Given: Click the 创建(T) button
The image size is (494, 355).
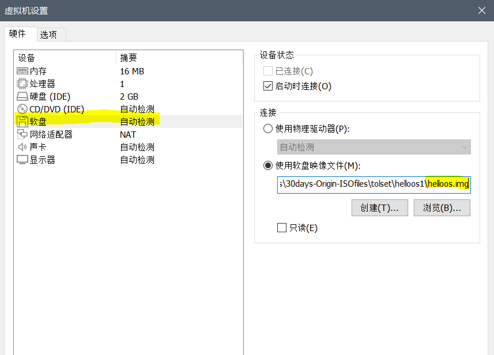Looking at the screenshot, I should 379,207.
